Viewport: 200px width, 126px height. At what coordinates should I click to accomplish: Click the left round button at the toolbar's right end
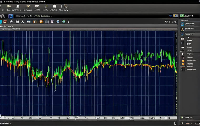[x=166, y=22]
